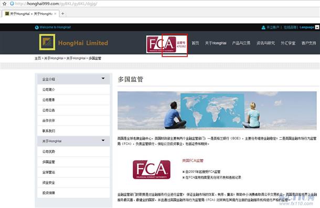
Task: Expand the Language dropdown arrow
Action: click(x=317, y=27)
